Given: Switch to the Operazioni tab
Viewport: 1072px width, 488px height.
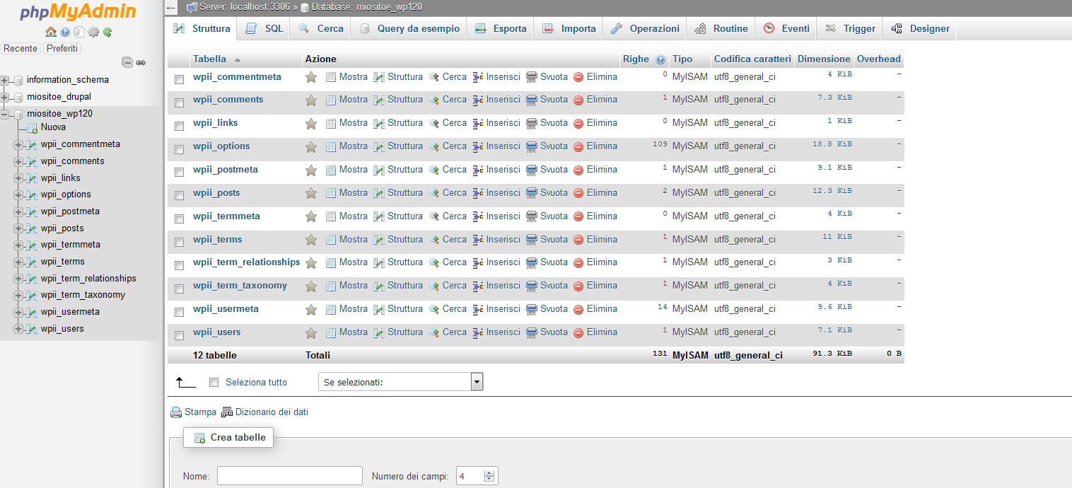Looking at the screenshot, I should click(645, 29).
